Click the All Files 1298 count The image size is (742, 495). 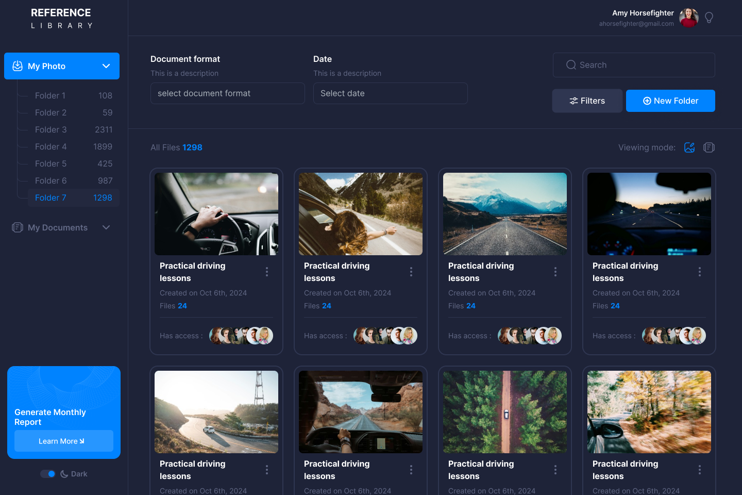176,147
